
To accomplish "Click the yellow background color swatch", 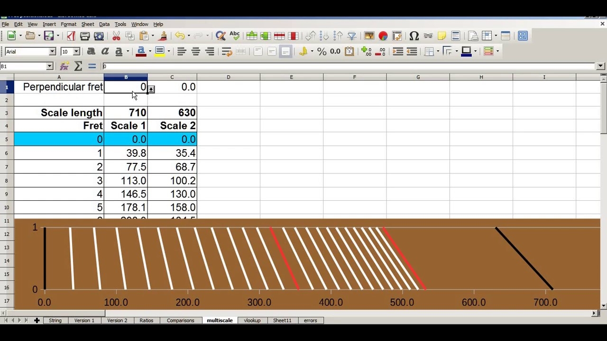I will (159, 52).
